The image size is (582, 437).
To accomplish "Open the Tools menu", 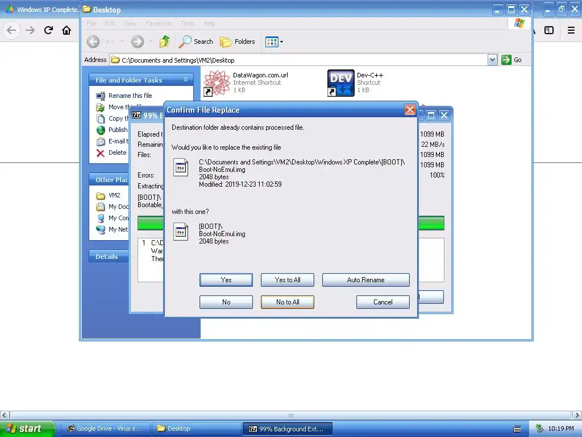I will pyautogui.click(x=188, y=23).
